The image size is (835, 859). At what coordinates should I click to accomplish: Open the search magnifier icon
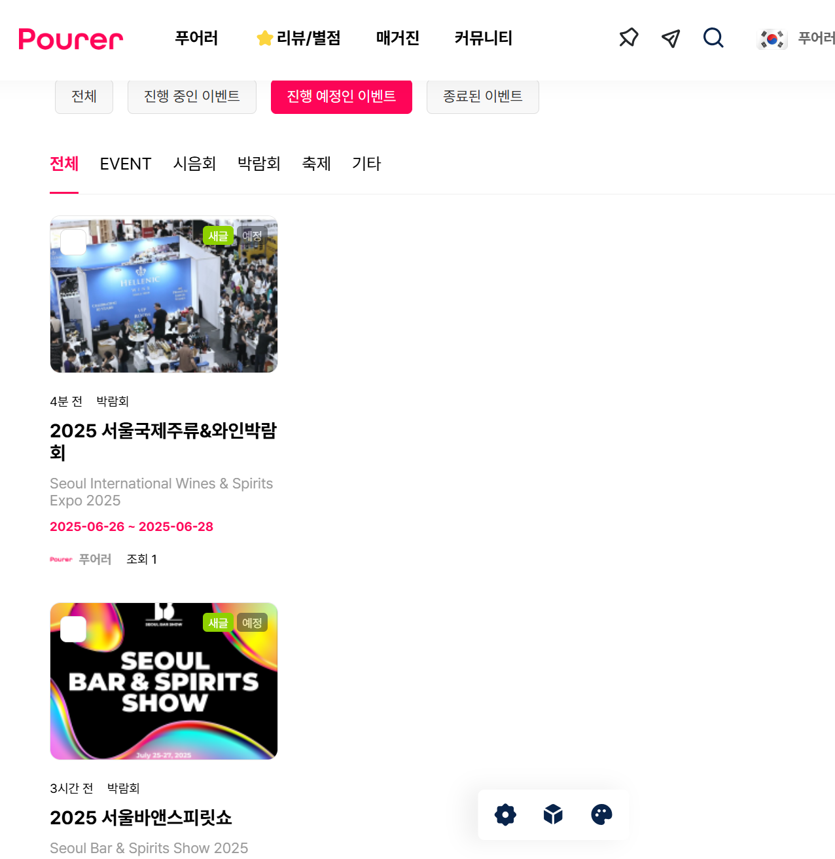[x=713, y=38]
